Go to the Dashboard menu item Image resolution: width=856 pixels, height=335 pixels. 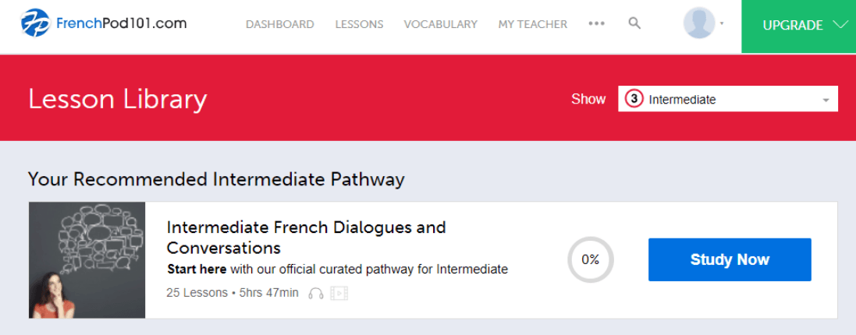pos(280,24)
